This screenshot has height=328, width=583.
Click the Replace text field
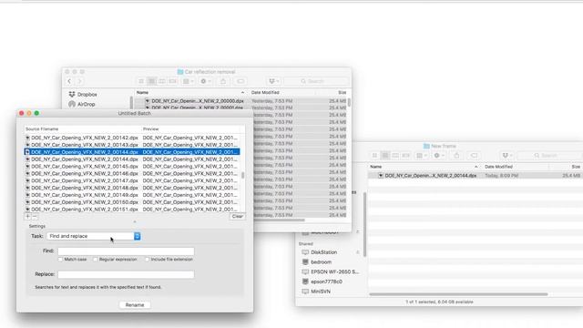pyautogui.click(x=126, y=274)
